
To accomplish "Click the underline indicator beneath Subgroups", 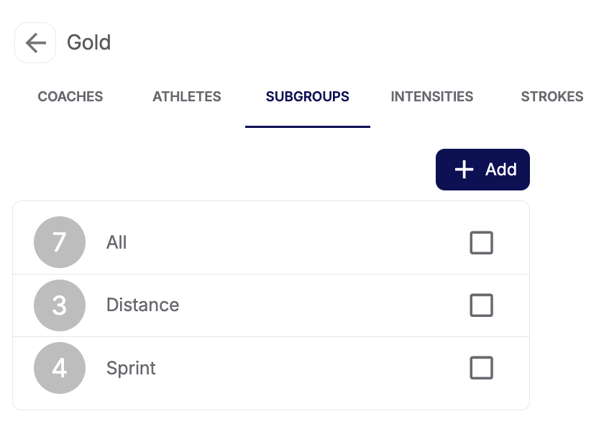I will (x=308, y=126).
